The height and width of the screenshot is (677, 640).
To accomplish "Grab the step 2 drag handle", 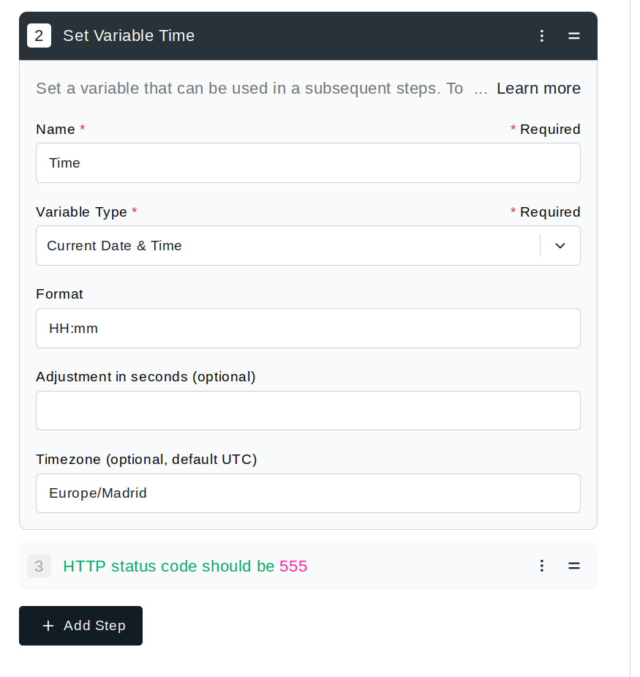I will click(573, 36).
